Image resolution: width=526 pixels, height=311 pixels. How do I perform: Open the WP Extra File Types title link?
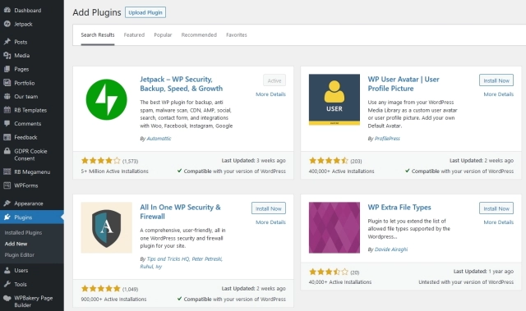(399, 208)
